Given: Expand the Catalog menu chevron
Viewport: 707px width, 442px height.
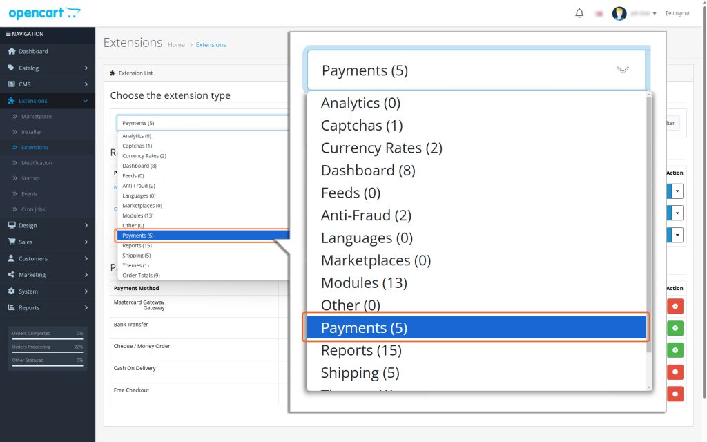Looking at the screenshot, I should [x=86, y=68].
